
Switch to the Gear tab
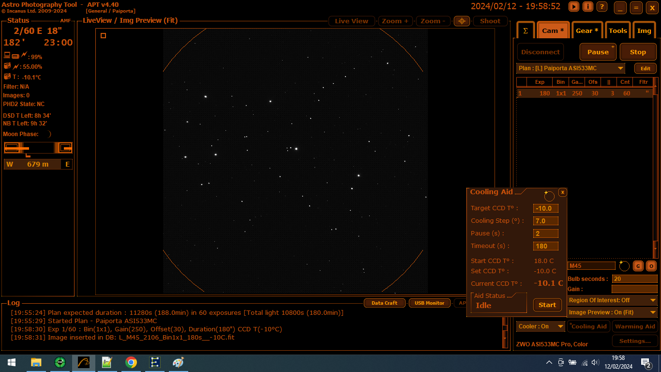click(x=587, y=31)
